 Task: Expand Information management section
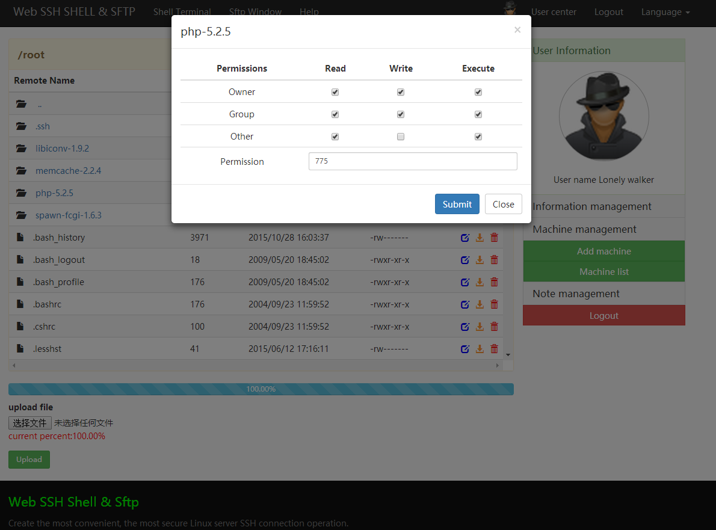pyautogui.click(x=592, y=206)
